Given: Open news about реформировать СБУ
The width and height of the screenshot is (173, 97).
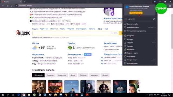Looking at the screenshot, I should (47, 18).
